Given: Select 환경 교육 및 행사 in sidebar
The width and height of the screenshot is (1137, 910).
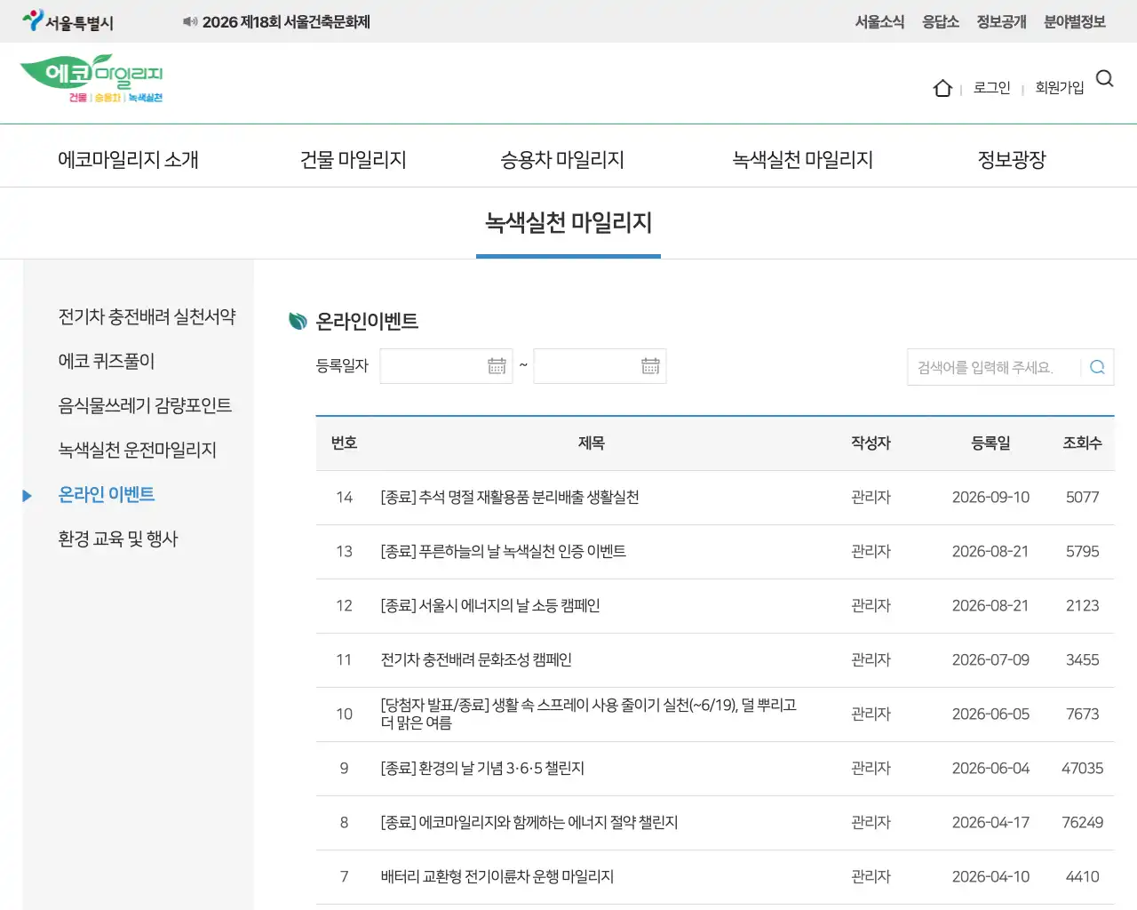Looking at the screenshot, I should coord(117,539).
